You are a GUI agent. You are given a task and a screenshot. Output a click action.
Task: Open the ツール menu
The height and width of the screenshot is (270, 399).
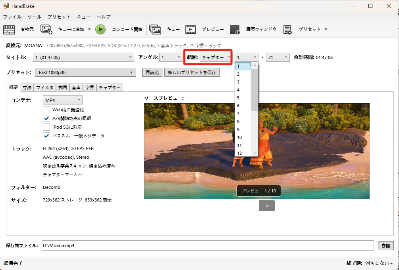click(x=35, y=17)
